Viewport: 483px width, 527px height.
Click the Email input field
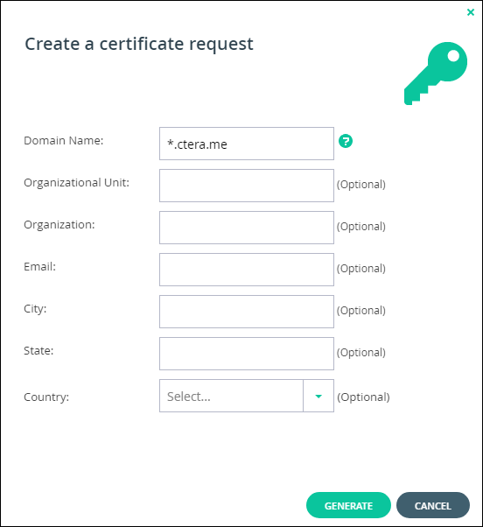pyautogui.click(x=247, y=270)
